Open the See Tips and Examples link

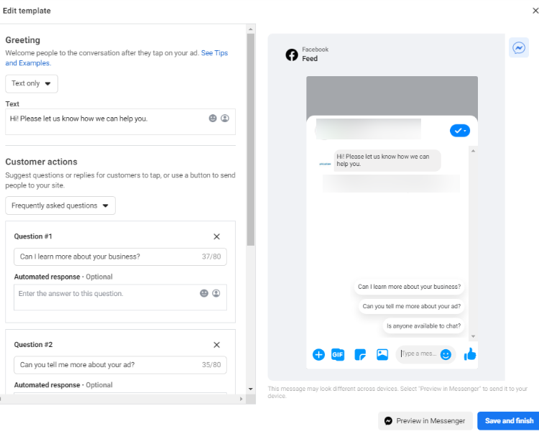point(214,53)
